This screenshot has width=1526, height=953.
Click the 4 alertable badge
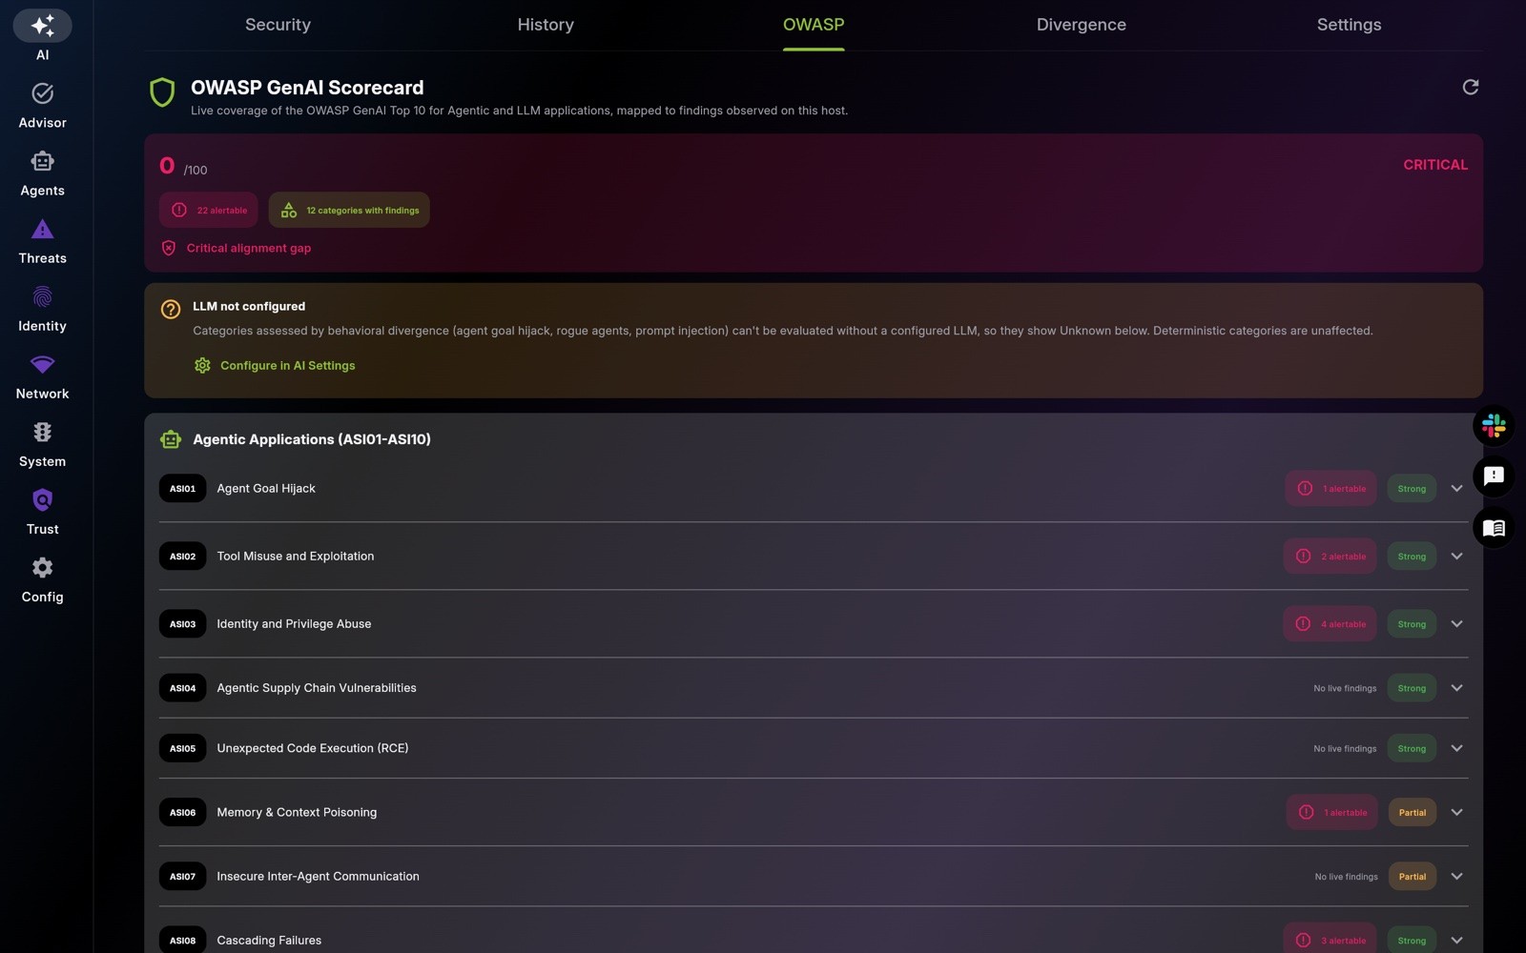[x=1330, y=623]
